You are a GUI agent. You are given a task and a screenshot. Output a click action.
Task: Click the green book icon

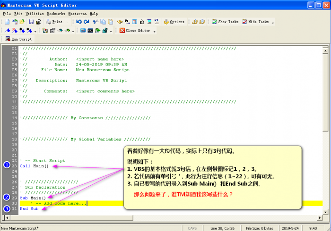point(97,31)
